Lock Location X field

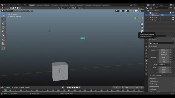(171, 50)
